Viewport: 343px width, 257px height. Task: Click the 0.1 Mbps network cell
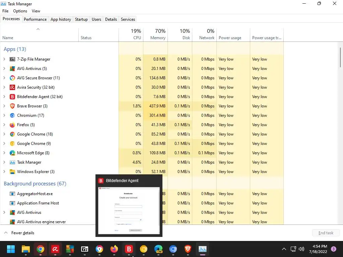[205, 153]
